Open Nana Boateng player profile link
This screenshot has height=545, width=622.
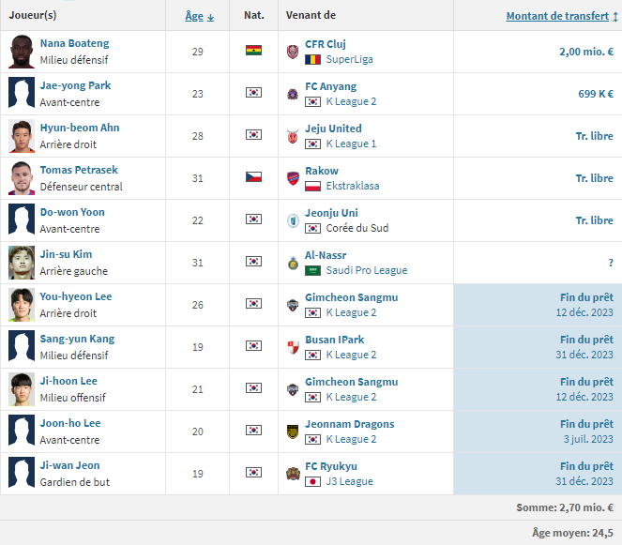(x=74, y=43)
